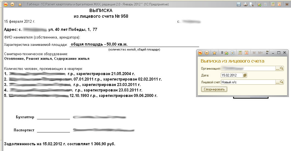This screenshot has width=291, height=151.
Task: Open selection list for Организация field
Action: pos(278,69)
